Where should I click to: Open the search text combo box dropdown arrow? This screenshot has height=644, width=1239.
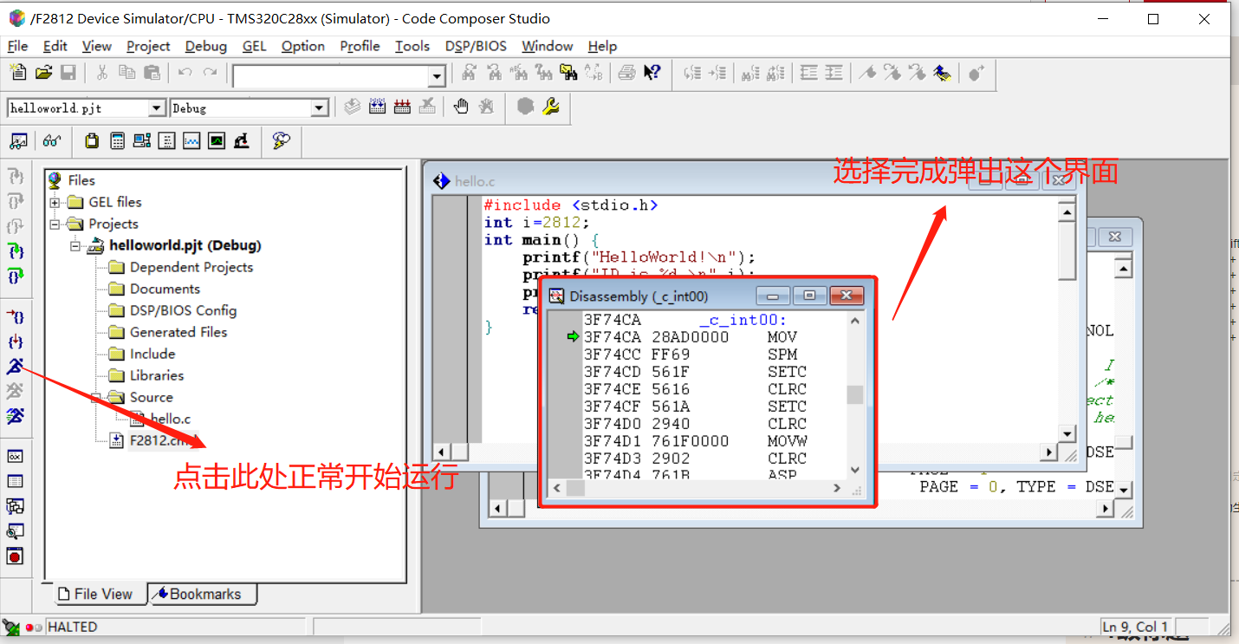pyautogui.click(x=437, y=76)
